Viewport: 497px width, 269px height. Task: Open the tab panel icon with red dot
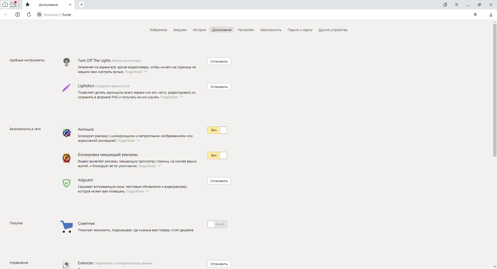click(14, 4)
